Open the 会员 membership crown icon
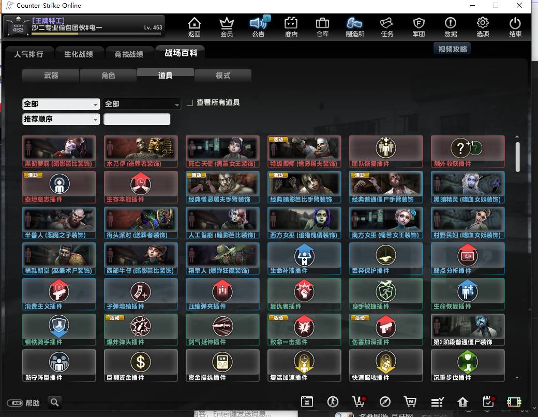Viewport: 538px width, 417px height. coord(227,27)
